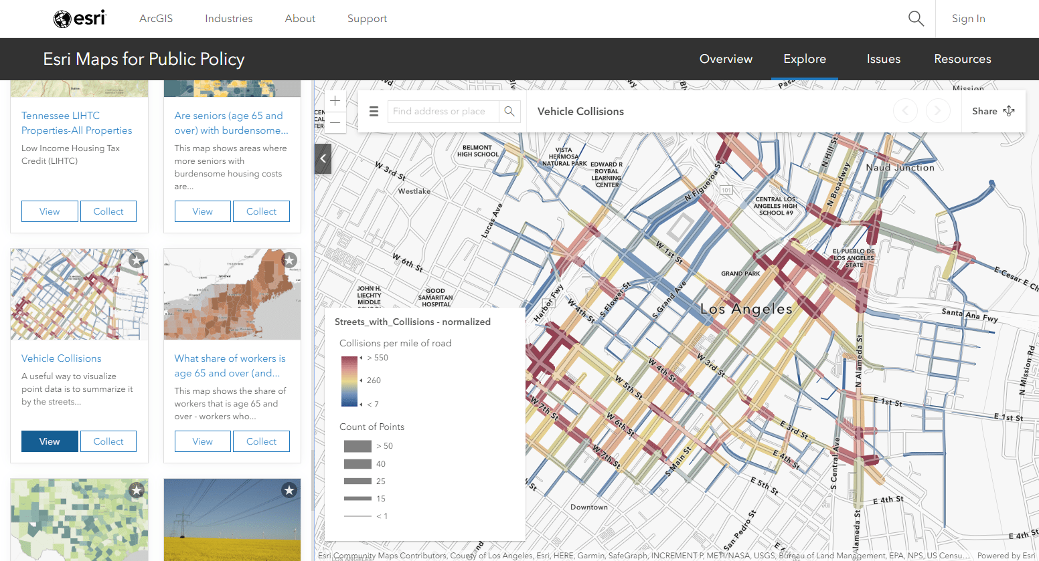Open the Vehicle Collisions title link
The image size is (1039, 561).
[62, 358]
